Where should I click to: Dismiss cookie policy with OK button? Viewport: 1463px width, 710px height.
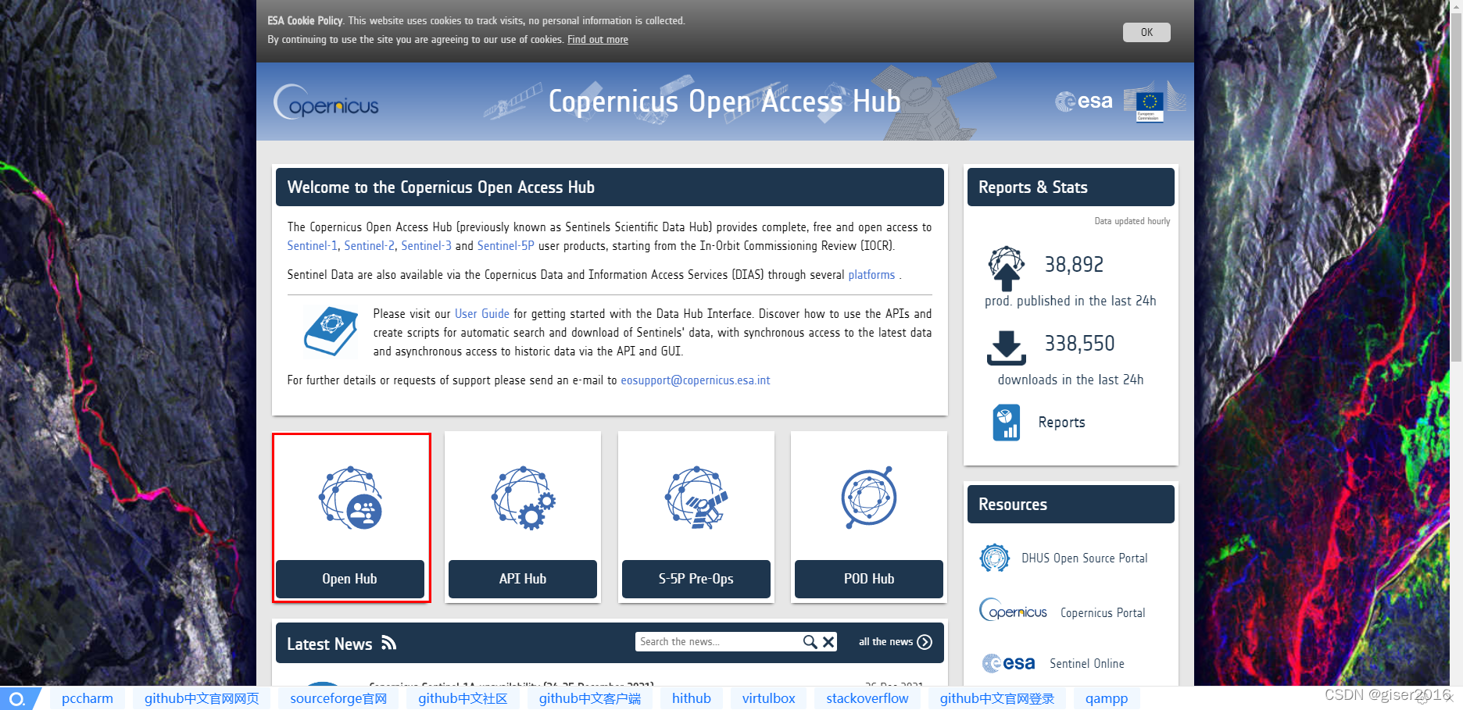[x=1146, y=32]
